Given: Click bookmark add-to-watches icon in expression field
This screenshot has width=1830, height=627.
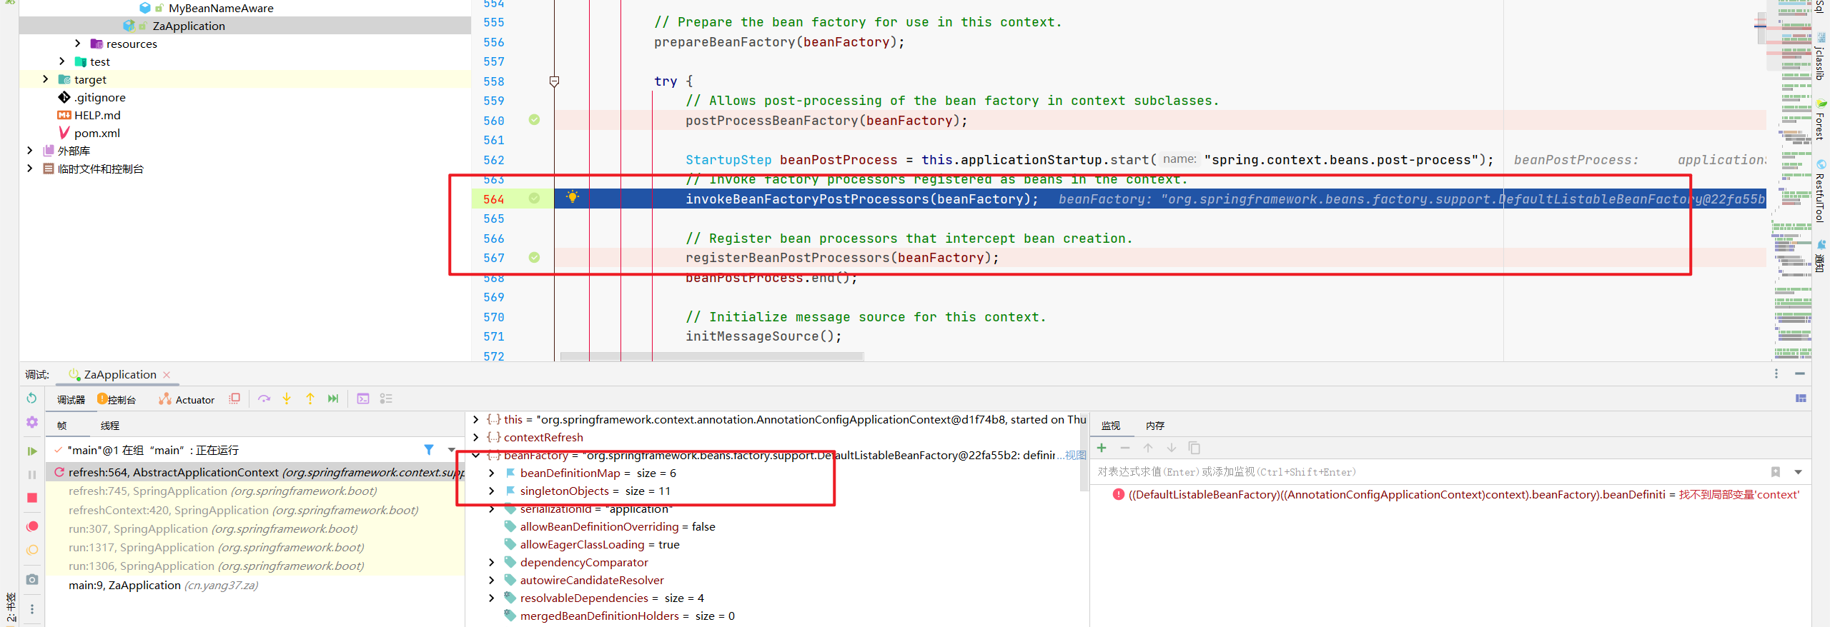Looking at the screenshot, I should point(1776,472).
